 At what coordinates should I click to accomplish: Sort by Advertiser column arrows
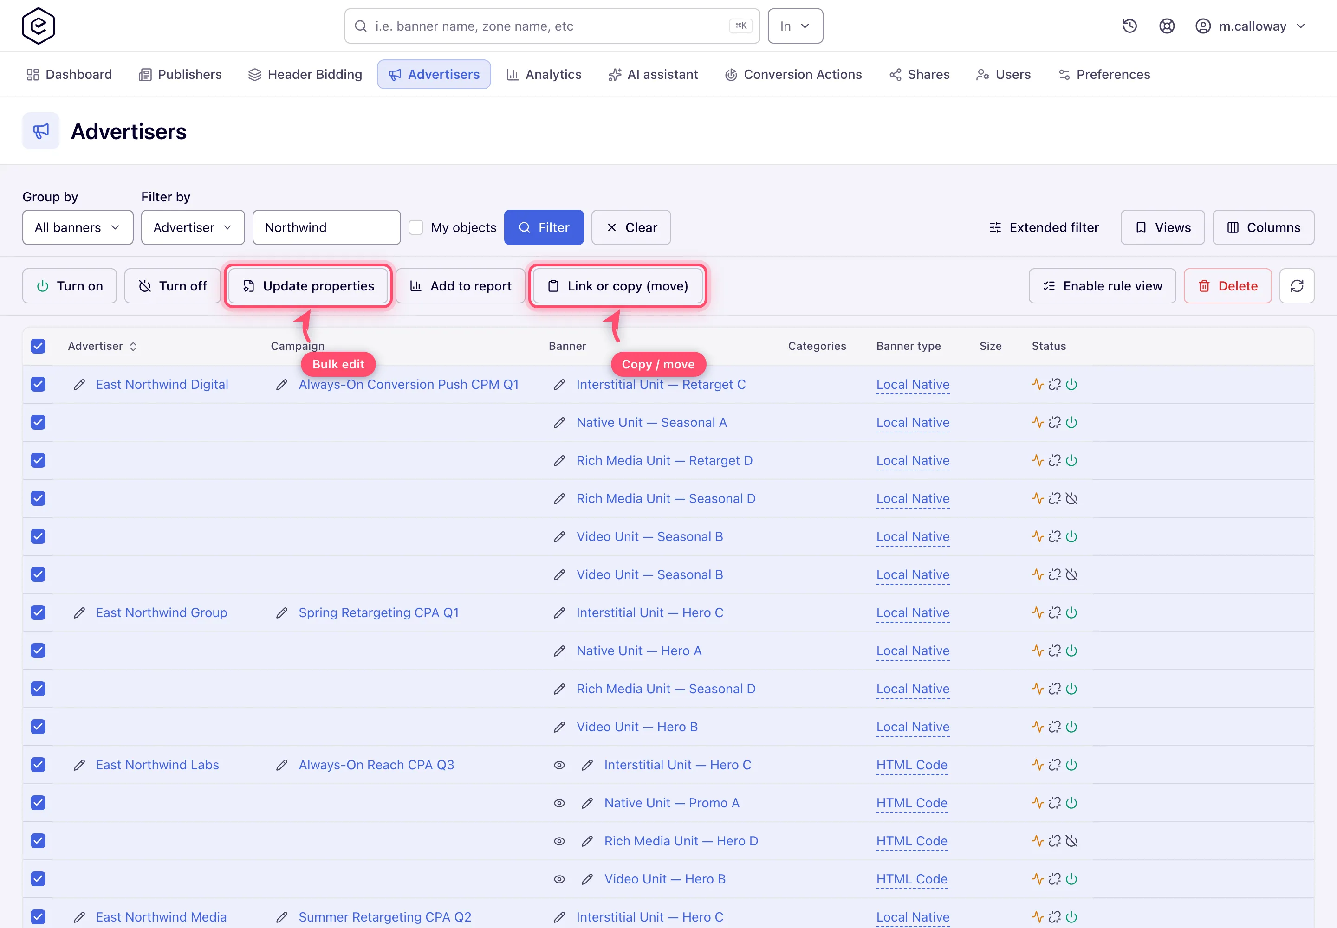pos(133,346)
